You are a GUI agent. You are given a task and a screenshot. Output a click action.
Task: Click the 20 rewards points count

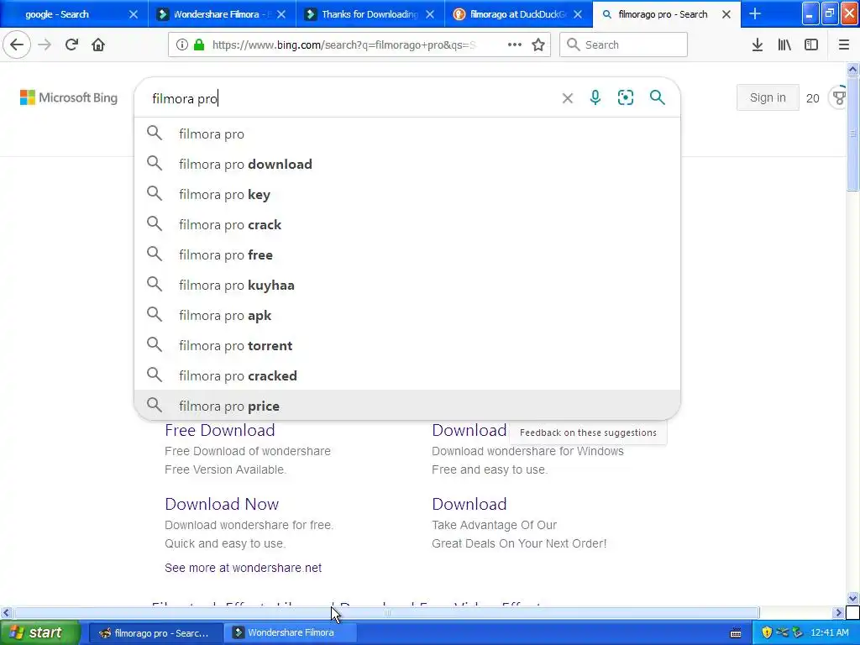(x=812, y=98)
